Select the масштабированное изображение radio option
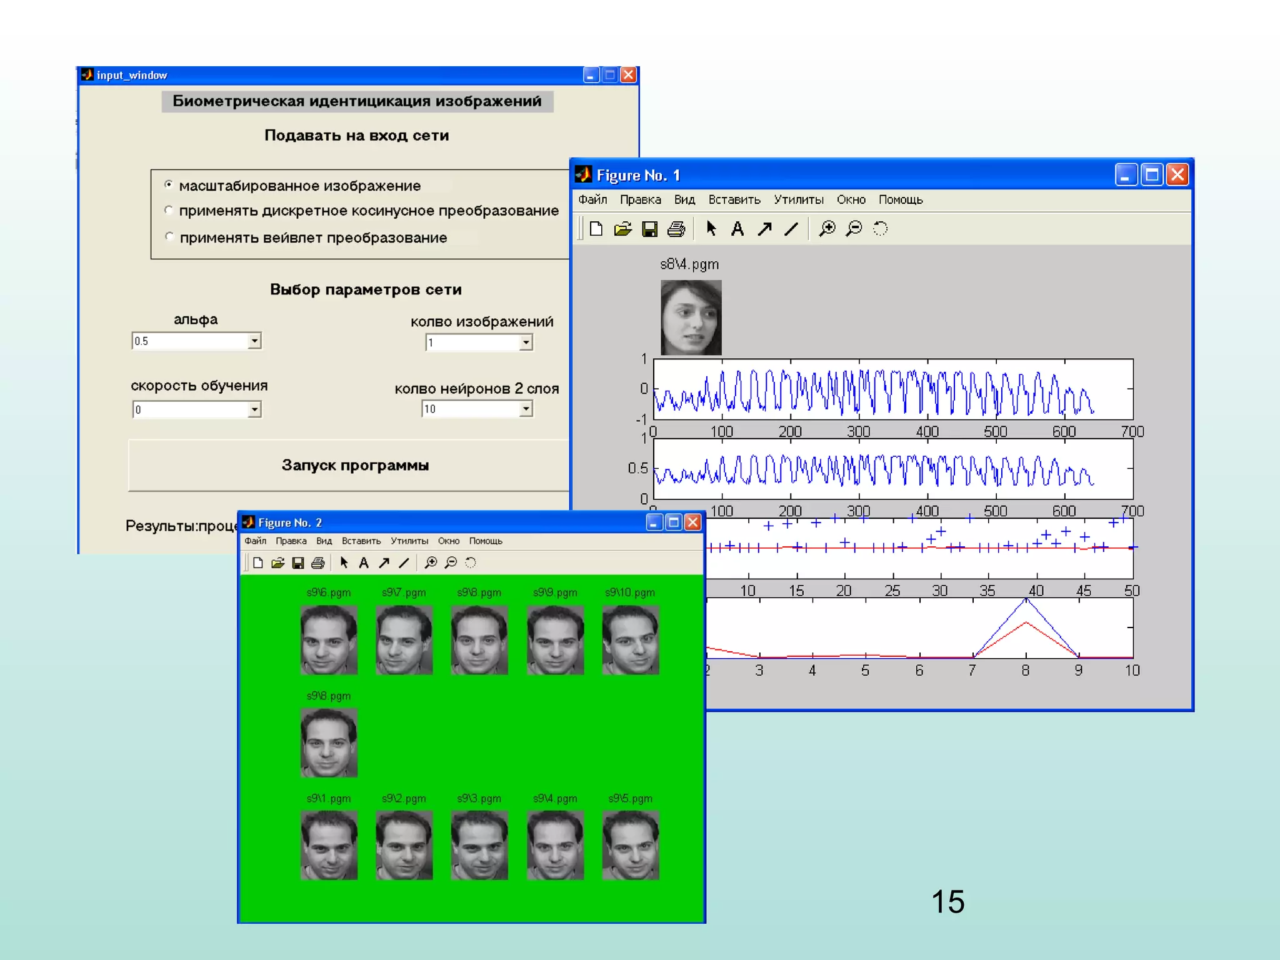1280x960 pixels. (x=169, y=184)
